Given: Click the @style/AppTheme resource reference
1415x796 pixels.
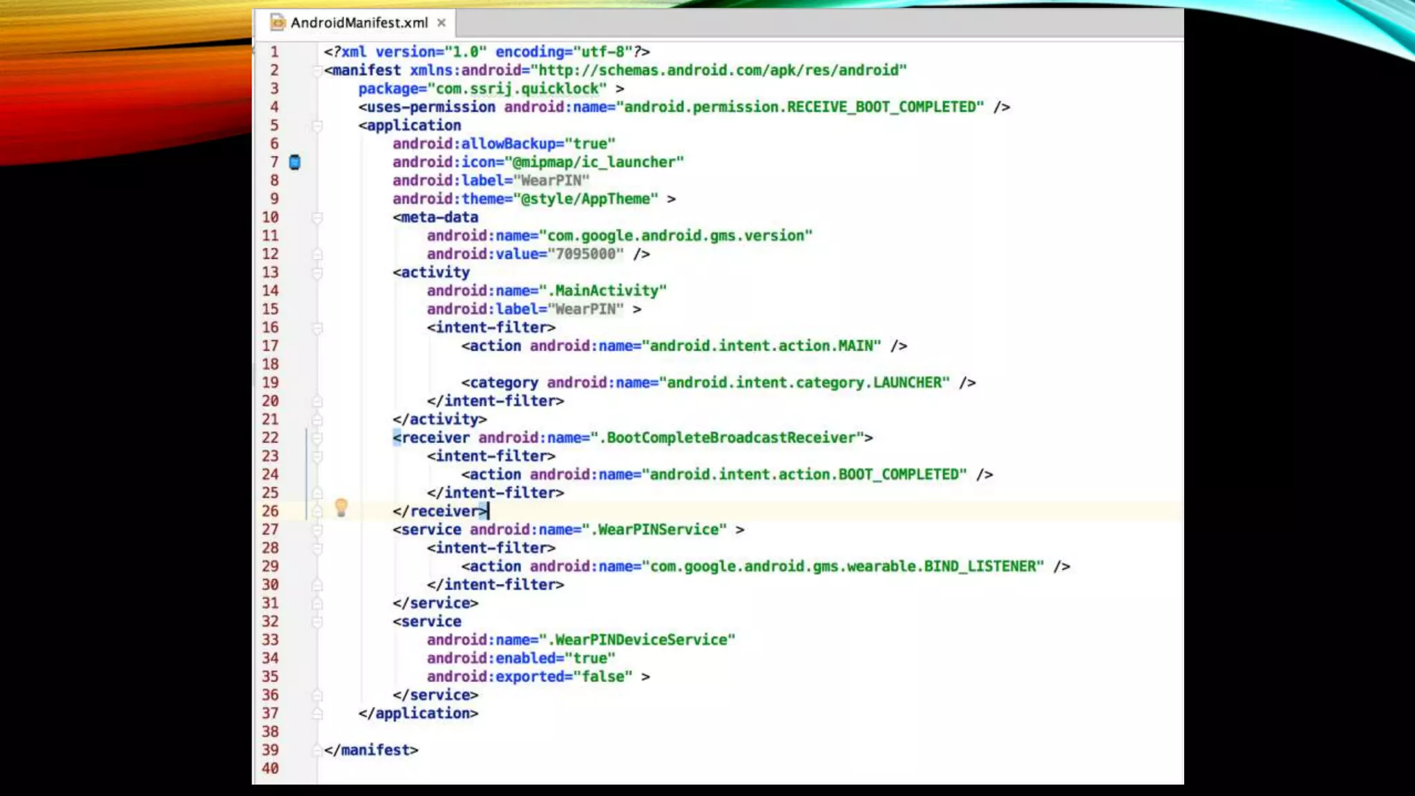Looking at the screenshot, I should 585,199.
